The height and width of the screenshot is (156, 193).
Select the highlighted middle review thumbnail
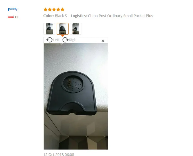63,29
